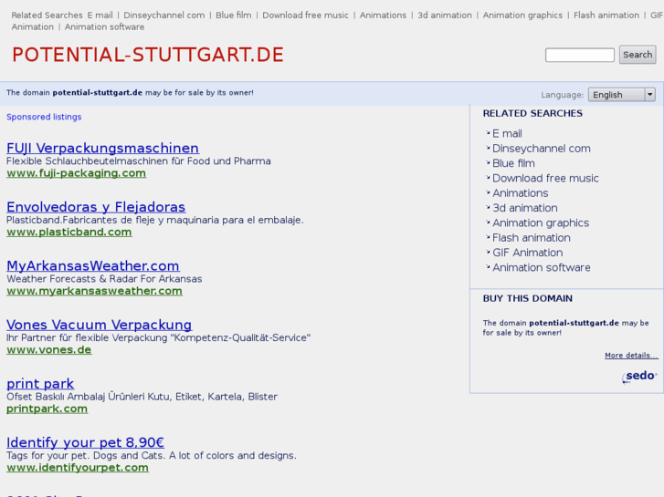Open Vones Vacuum Verpackung listing

[99, 325]
